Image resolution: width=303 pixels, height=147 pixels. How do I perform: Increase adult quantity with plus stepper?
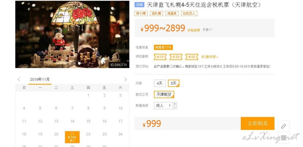coord(175,104)
